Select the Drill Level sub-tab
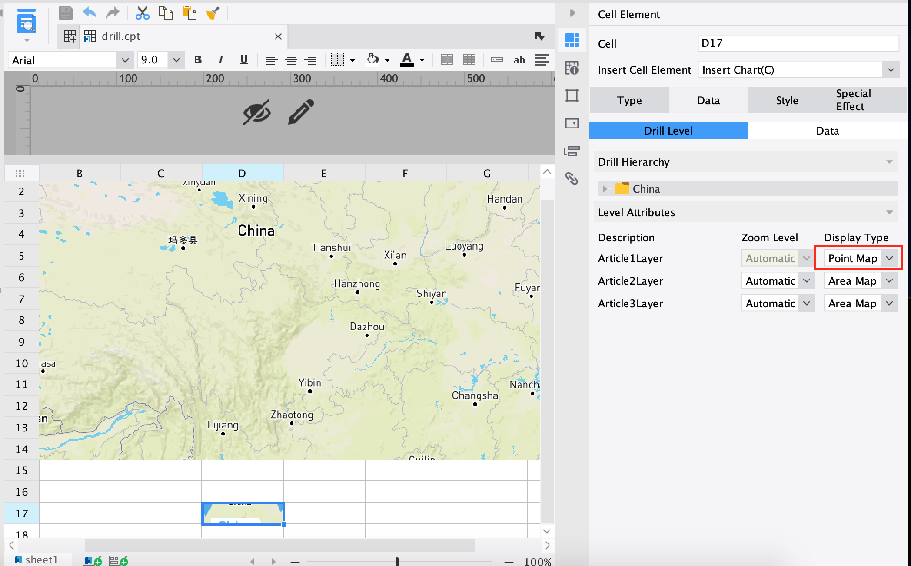 668,131
